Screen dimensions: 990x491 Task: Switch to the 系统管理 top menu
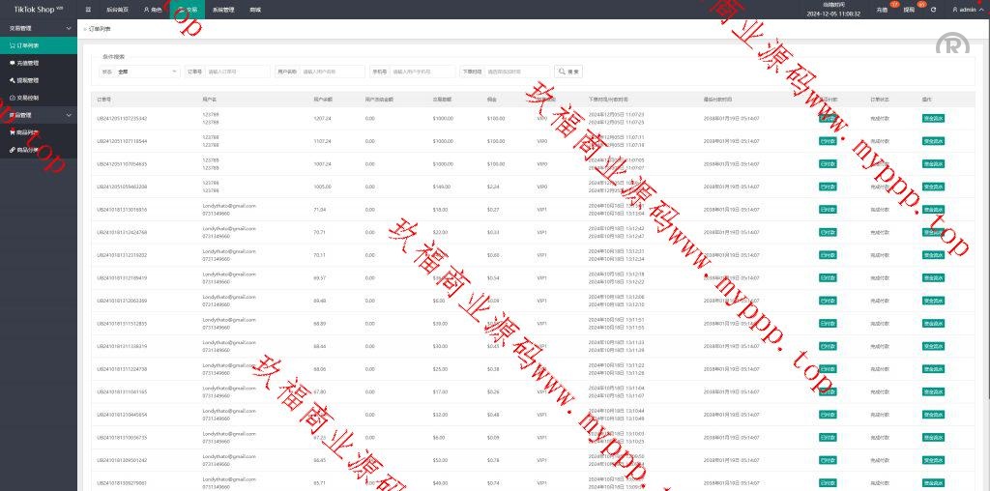[223, 9]
